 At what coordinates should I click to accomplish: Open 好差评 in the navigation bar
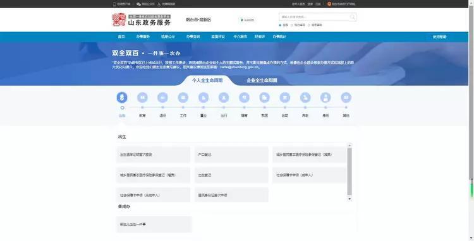pyautogui.click(x=260, y=37)
